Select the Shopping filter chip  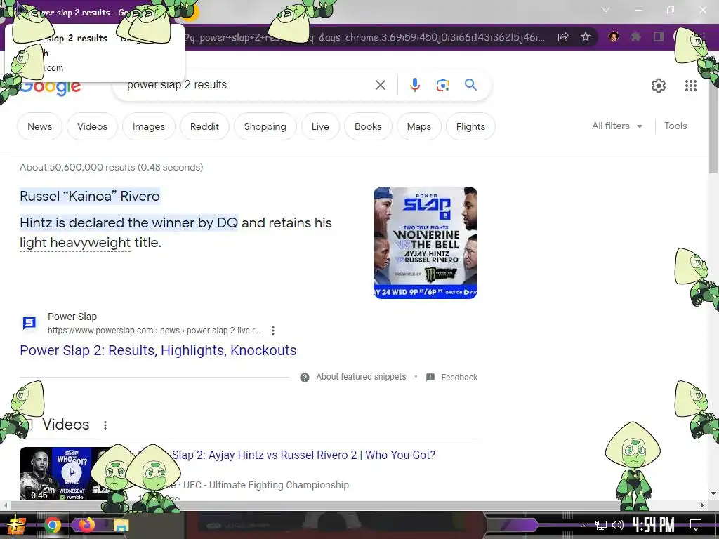[x=265, y=126]
